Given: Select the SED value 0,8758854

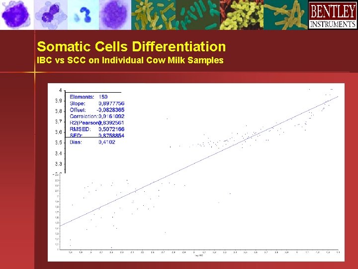Looking at the screenshot, I should (111, 135).
